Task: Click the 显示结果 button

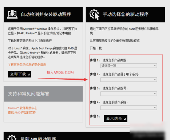Action: [x=116, y=119]
